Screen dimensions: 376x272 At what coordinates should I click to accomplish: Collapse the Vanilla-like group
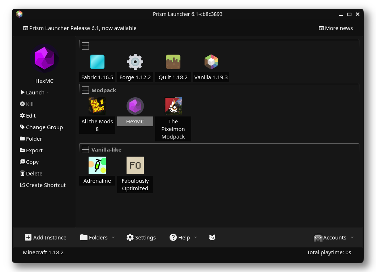click(x=85, y=149)
